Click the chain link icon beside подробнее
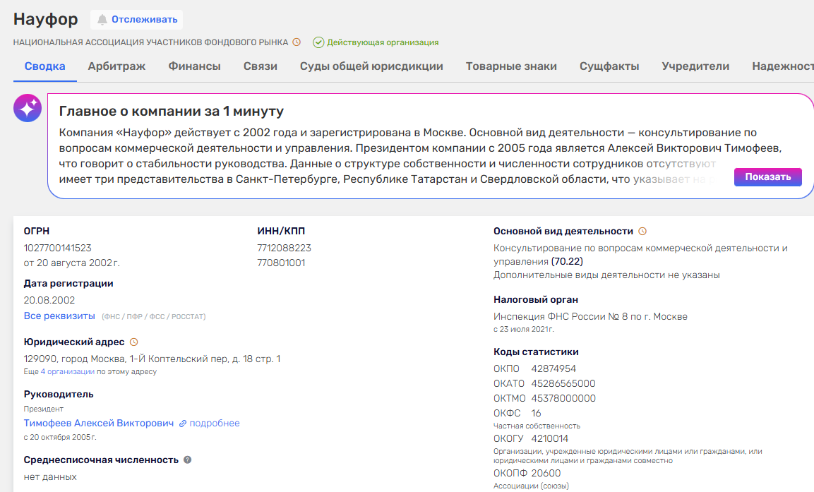This screenshot has width=814, height=492. (183, 424)
